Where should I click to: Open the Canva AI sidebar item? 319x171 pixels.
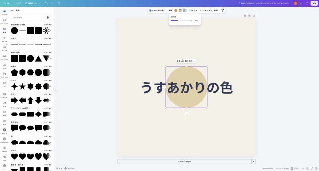(4, 12)
